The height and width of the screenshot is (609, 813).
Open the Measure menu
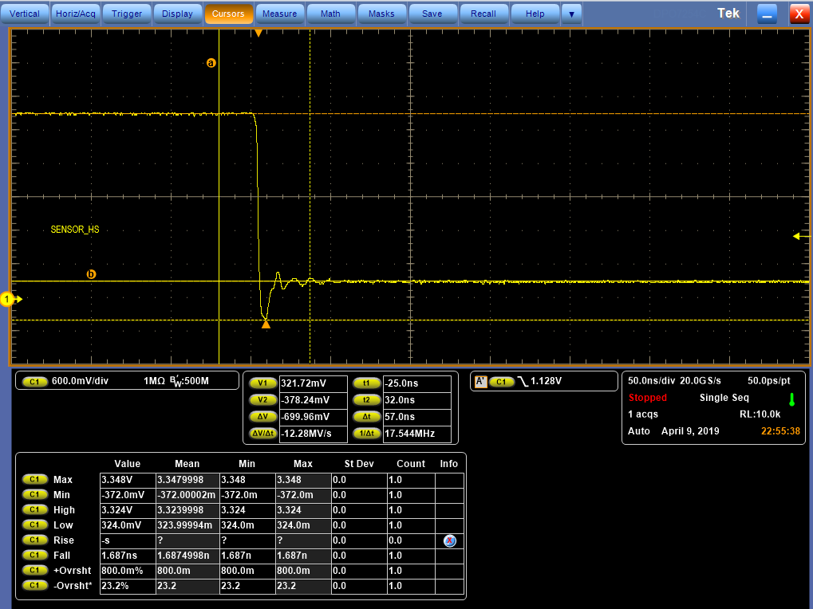[279, 14]
